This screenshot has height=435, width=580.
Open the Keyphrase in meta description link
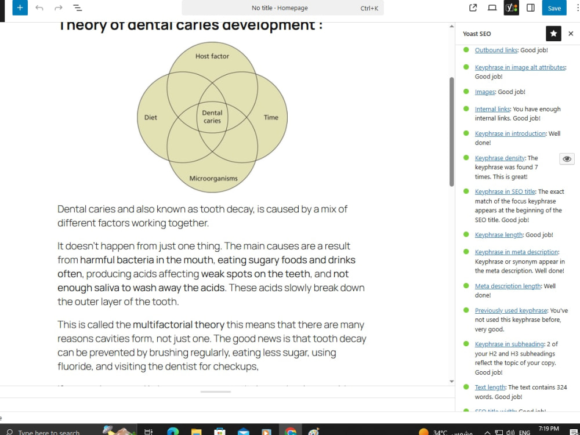point(516,252)
